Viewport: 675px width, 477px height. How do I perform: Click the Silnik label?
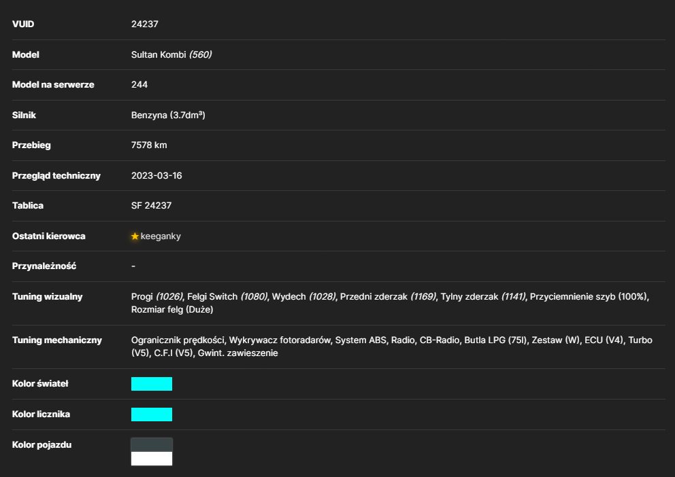[x=24, y=115]
